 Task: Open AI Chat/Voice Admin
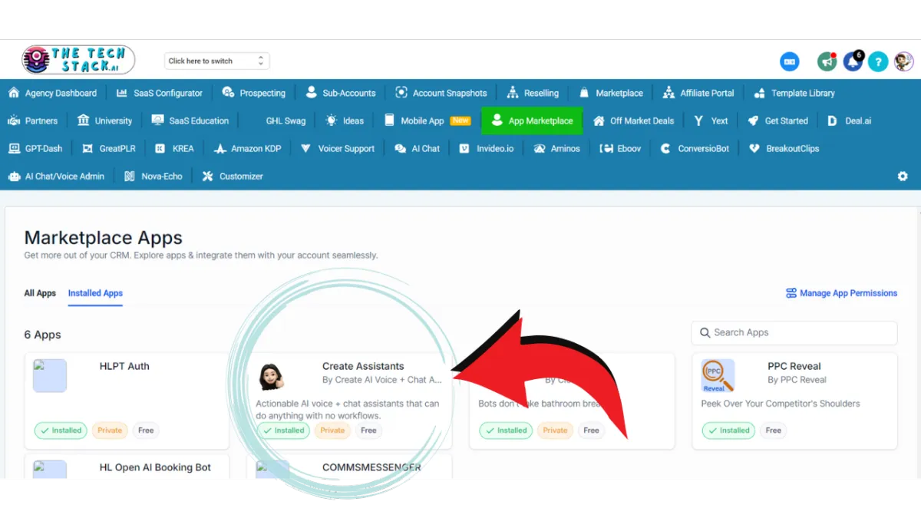[x=56, y=176]
